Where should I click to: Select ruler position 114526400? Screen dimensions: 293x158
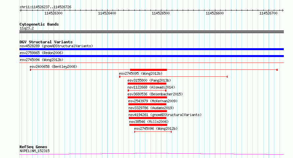[x=107, y=13]
